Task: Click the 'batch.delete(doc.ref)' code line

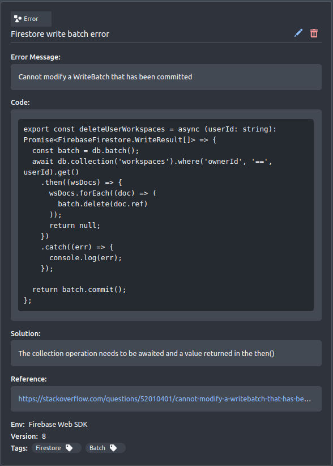Action: [x=103, y=204]
